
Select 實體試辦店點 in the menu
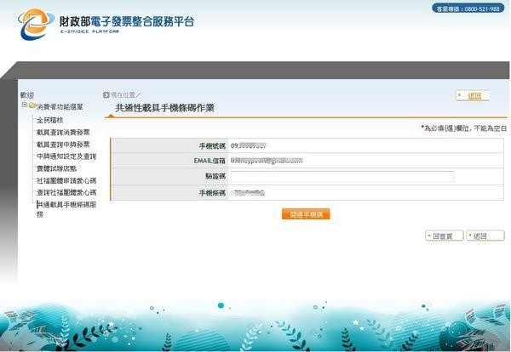point(55,168)
